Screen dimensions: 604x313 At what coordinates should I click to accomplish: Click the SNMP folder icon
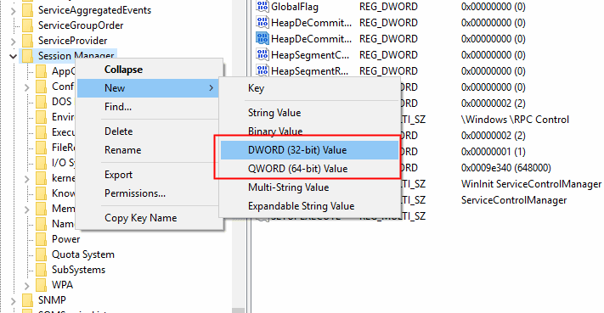[28, 300]
